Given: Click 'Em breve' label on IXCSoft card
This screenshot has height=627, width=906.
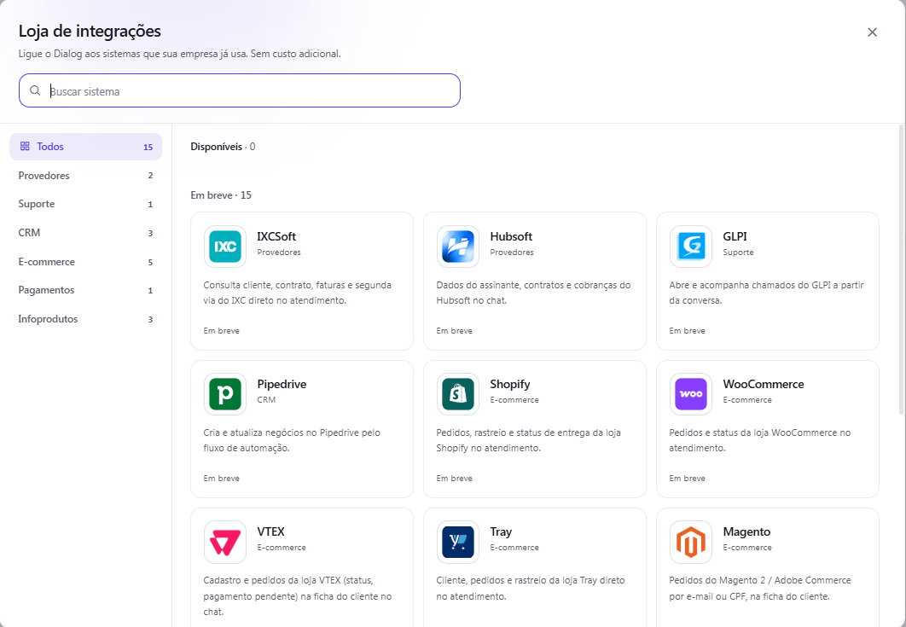Looking at the screenshot, I should tap(221, 331).
